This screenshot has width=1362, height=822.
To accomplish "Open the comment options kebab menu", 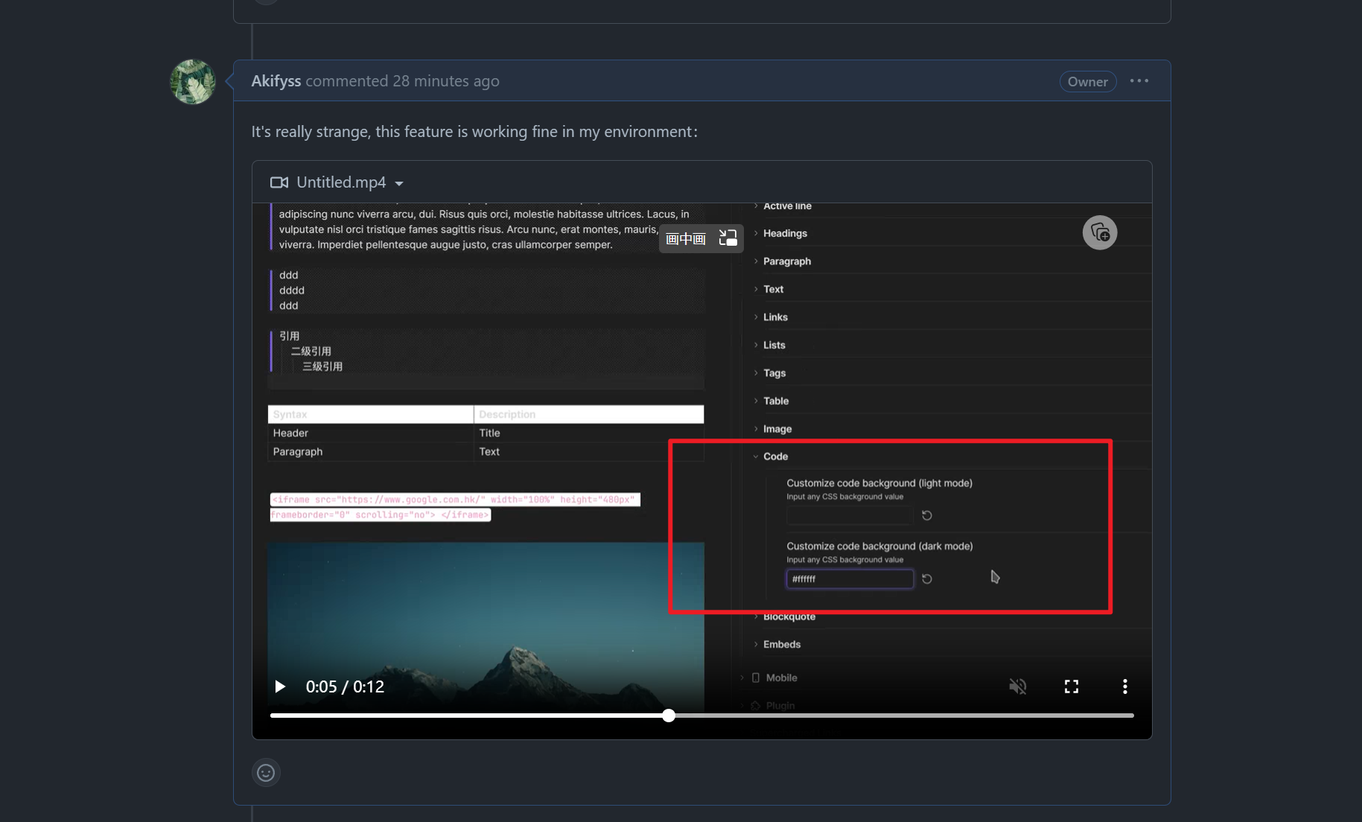I will (x=1139, y=80).
